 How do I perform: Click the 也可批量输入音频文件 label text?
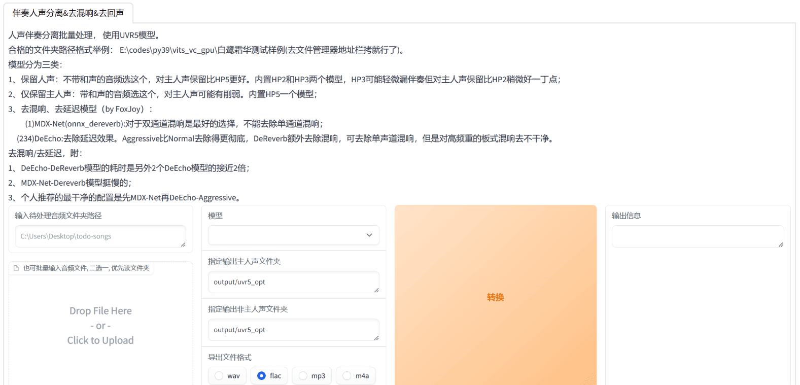pos(86,268)
